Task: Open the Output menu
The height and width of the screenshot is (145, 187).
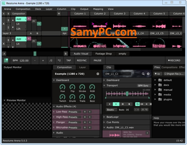Action: [x=84, y=9]
